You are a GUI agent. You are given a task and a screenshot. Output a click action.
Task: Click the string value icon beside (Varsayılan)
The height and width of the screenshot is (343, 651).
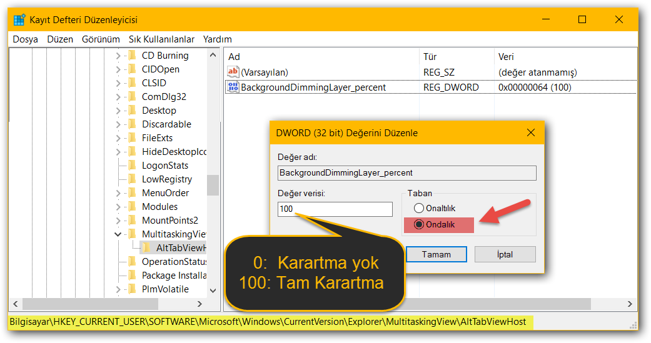coord(233,72)
